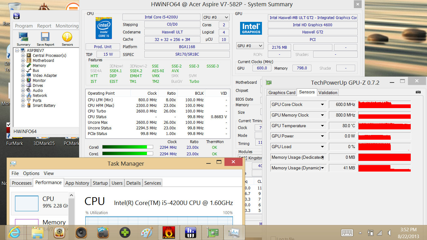Open HWiNFO64 Monitoring menu
The height and width of the screenshot is (240, 427).
[x=67, y=26]
